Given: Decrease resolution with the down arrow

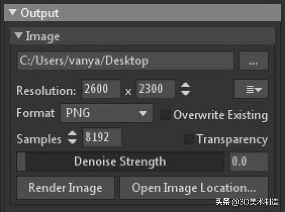Looking at the screenshot, I should click(x=185, y=94).
